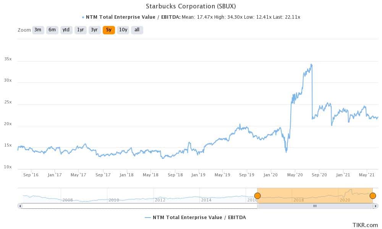Click the left orange range handle
The width and height of the screenshot is (382, 229).
pos(257,195)
